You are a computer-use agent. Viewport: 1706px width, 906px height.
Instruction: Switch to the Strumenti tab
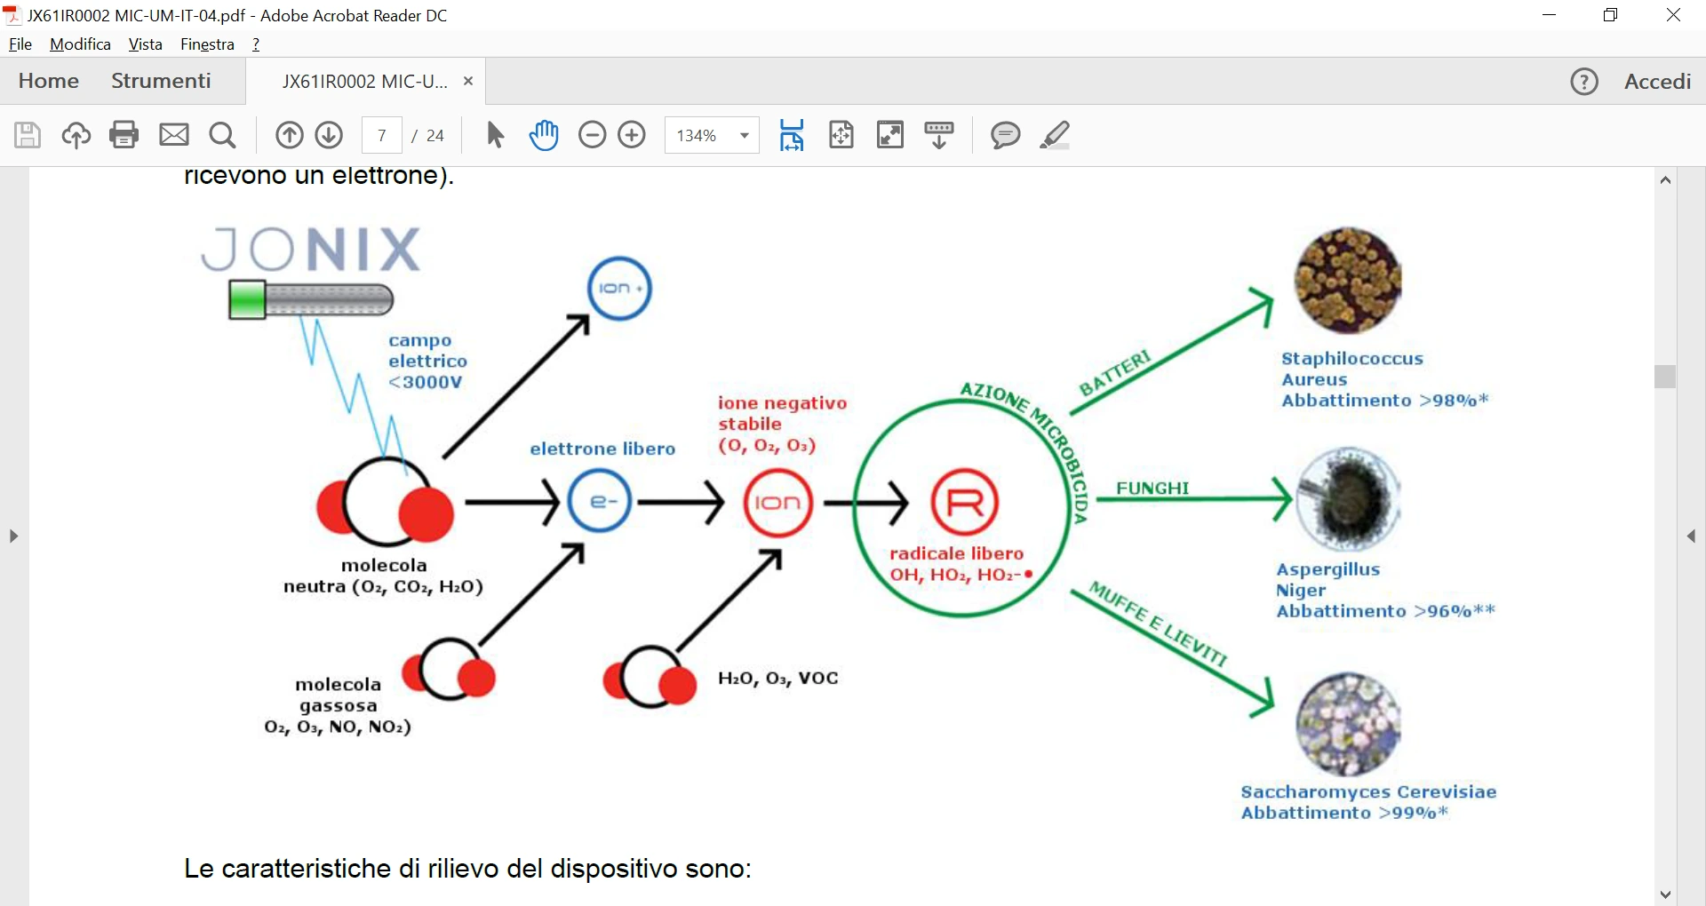[161, 81]
